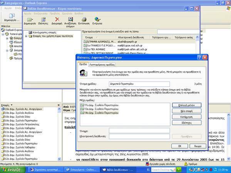
Task: Open Εργαλεία menu in Address Book
Action: click(67, 13)
